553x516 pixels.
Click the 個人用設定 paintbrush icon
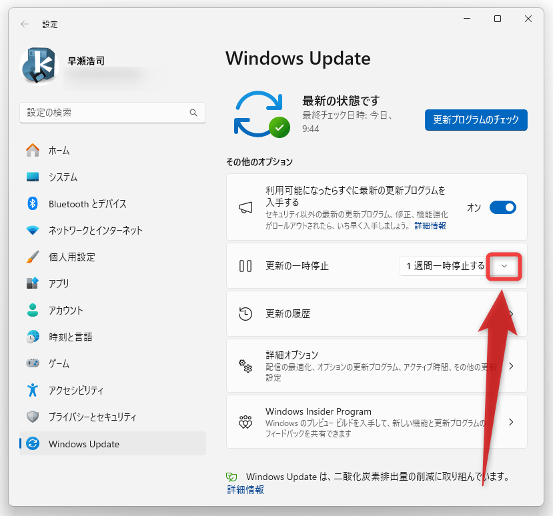pos(33,257)
